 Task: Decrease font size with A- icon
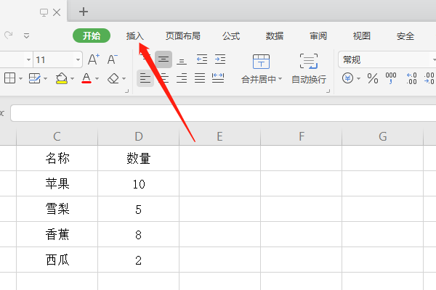pyautogui.click(x=113, y=59)
